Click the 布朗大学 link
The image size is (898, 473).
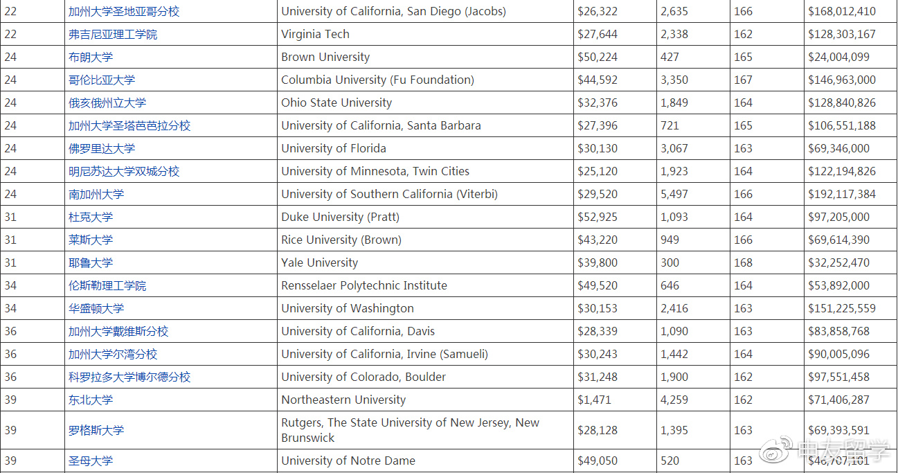click(x=91, y=57)
